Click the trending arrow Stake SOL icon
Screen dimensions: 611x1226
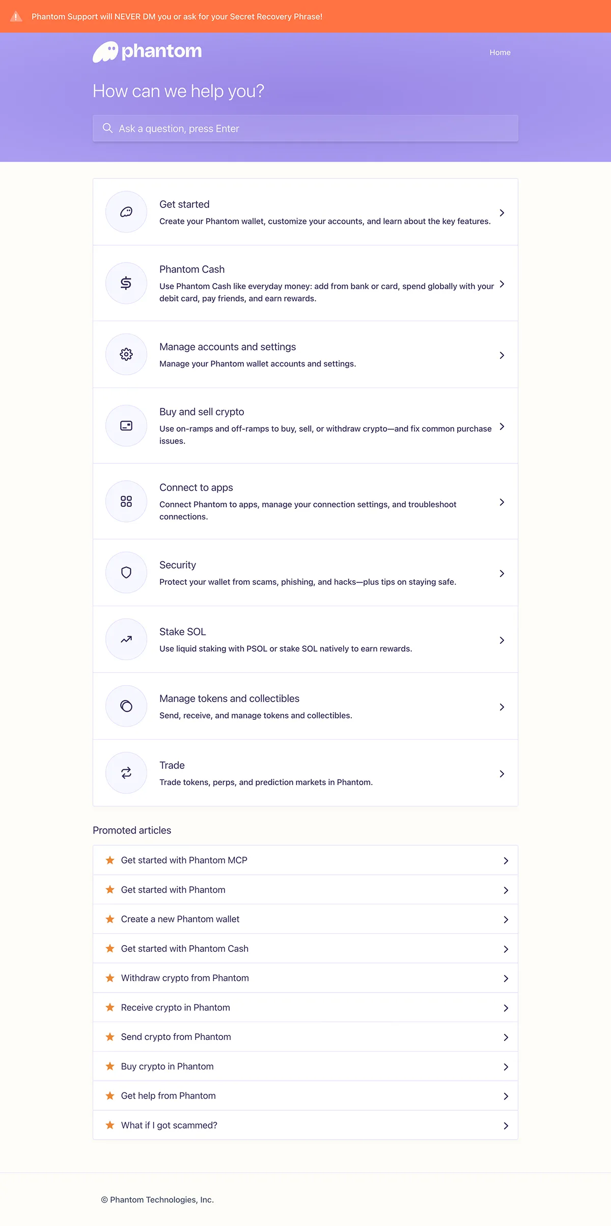pyautogui.click(x=126, y=639)
